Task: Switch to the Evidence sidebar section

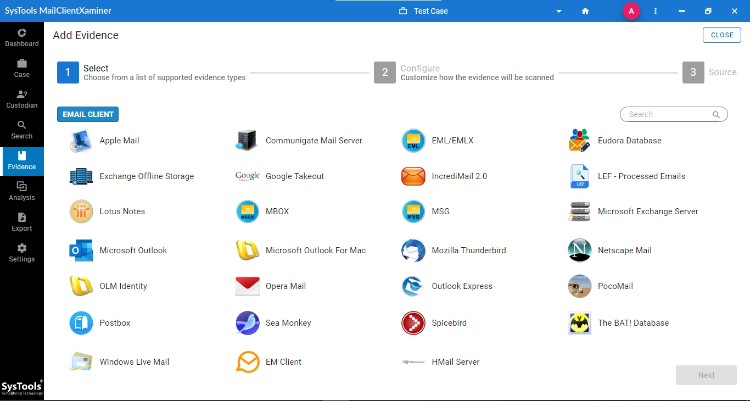Action: 22,161
